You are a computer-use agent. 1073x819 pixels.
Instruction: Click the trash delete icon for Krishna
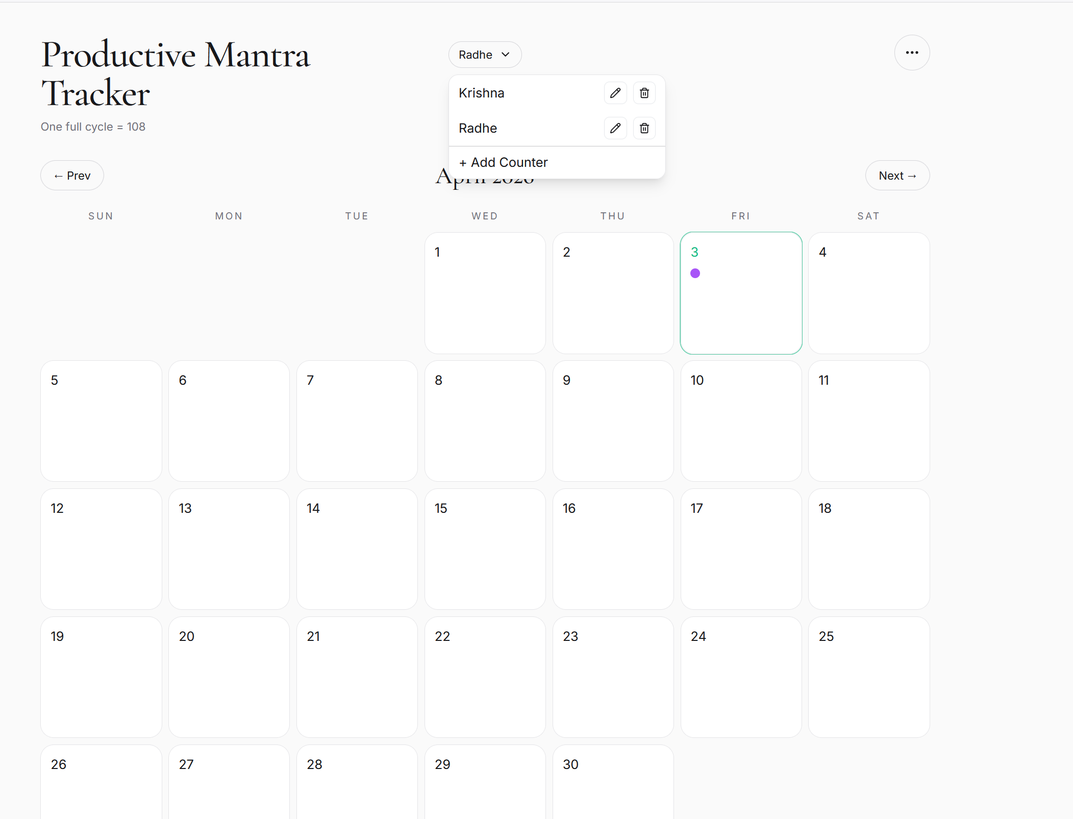pyautogui.click(x=644, y=93)
